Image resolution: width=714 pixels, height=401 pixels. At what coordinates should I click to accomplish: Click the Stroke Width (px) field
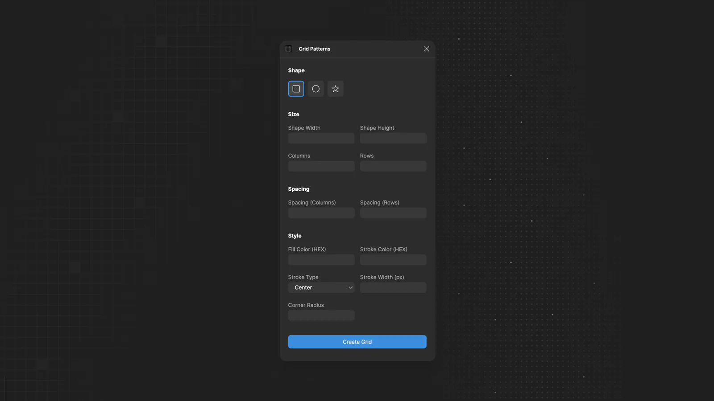point(393,287)
